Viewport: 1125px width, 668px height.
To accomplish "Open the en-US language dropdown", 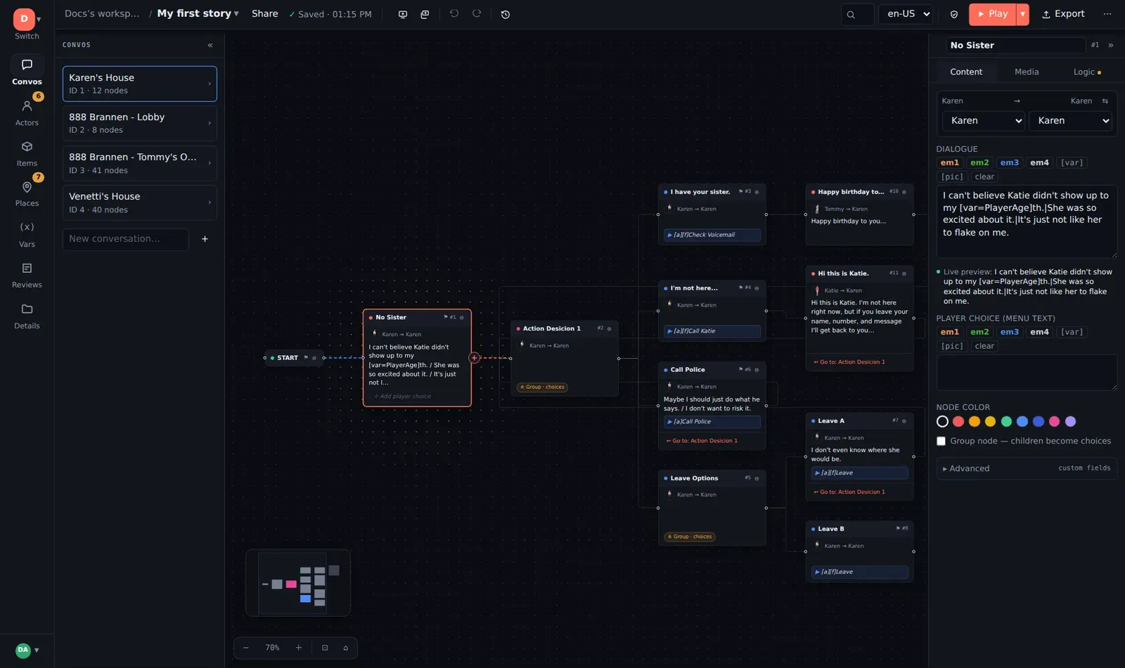I will (x=906, y=14).
